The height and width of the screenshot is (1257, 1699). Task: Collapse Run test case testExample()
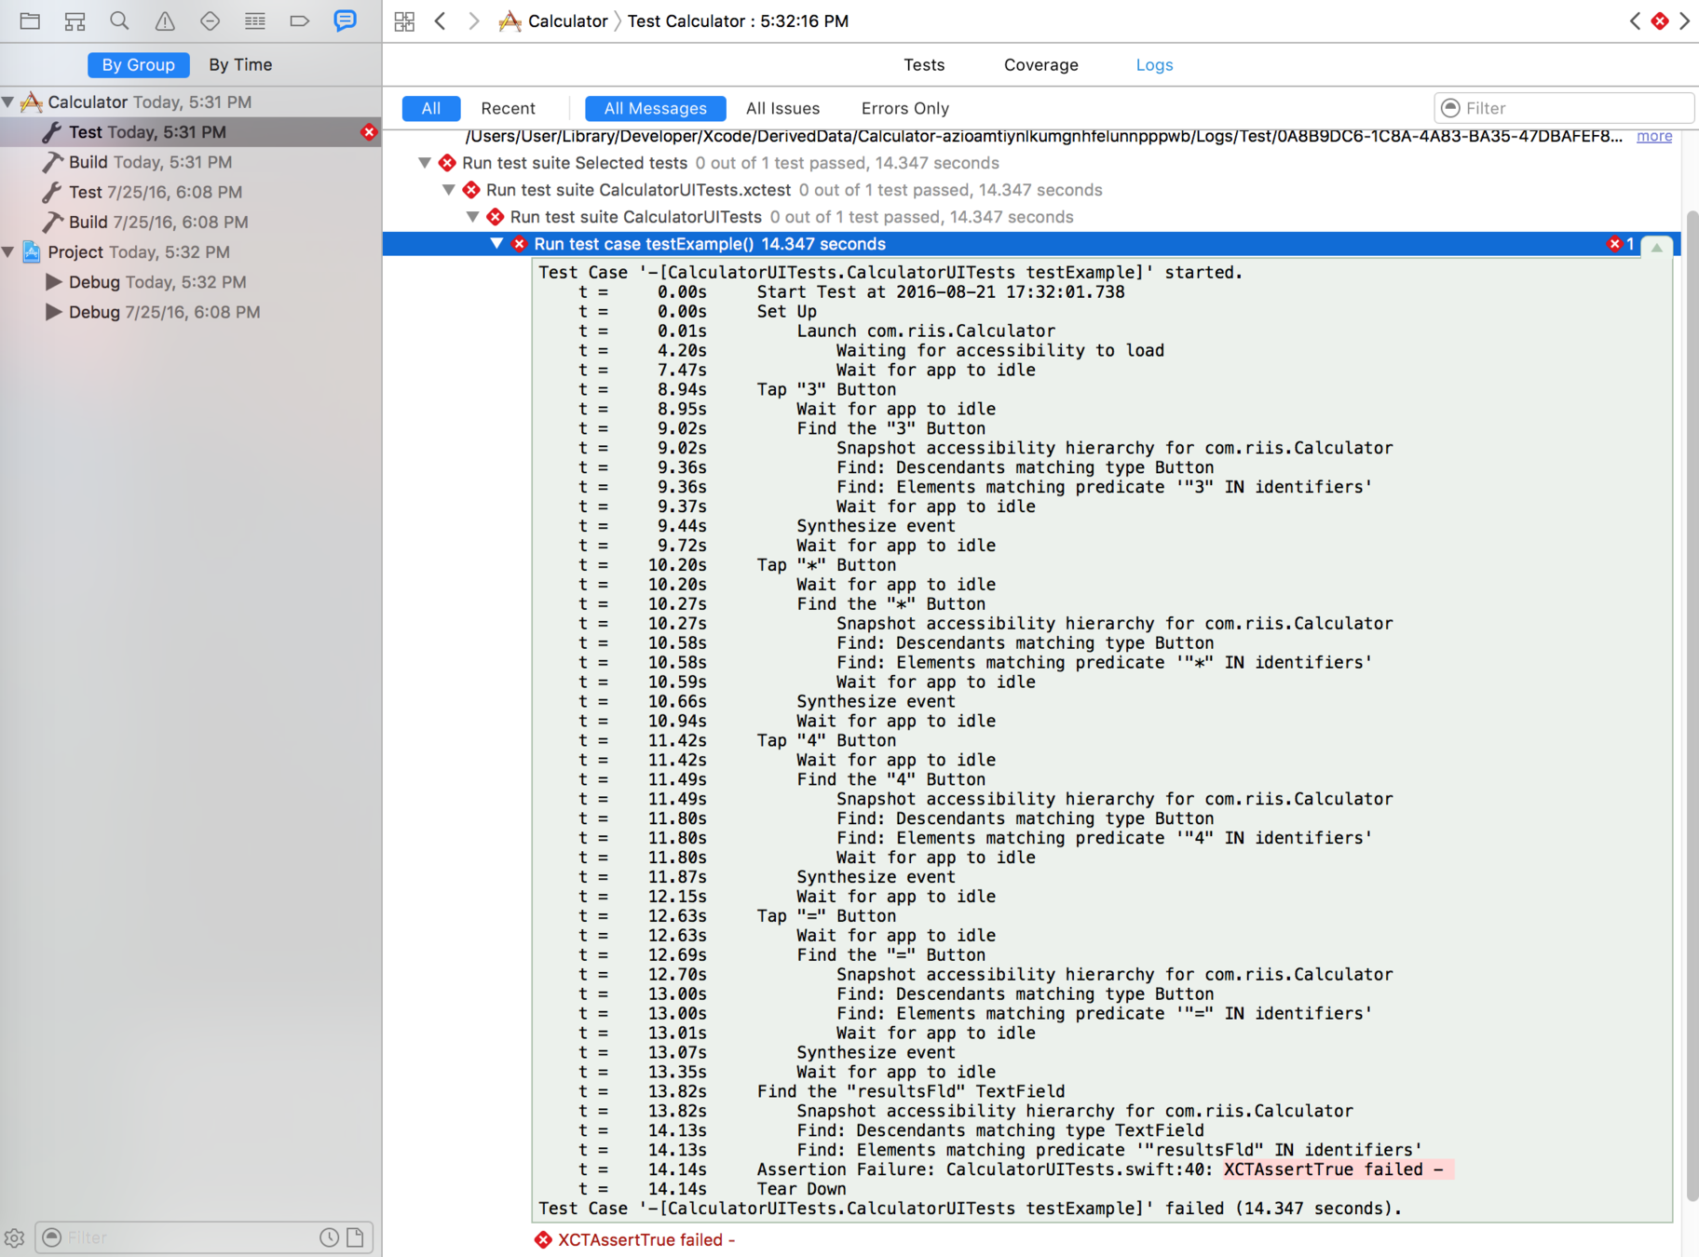[497, 244]
